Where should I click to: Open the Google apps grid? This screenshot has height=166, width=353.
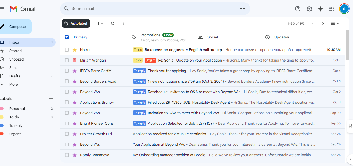click(x=332, y=9)
